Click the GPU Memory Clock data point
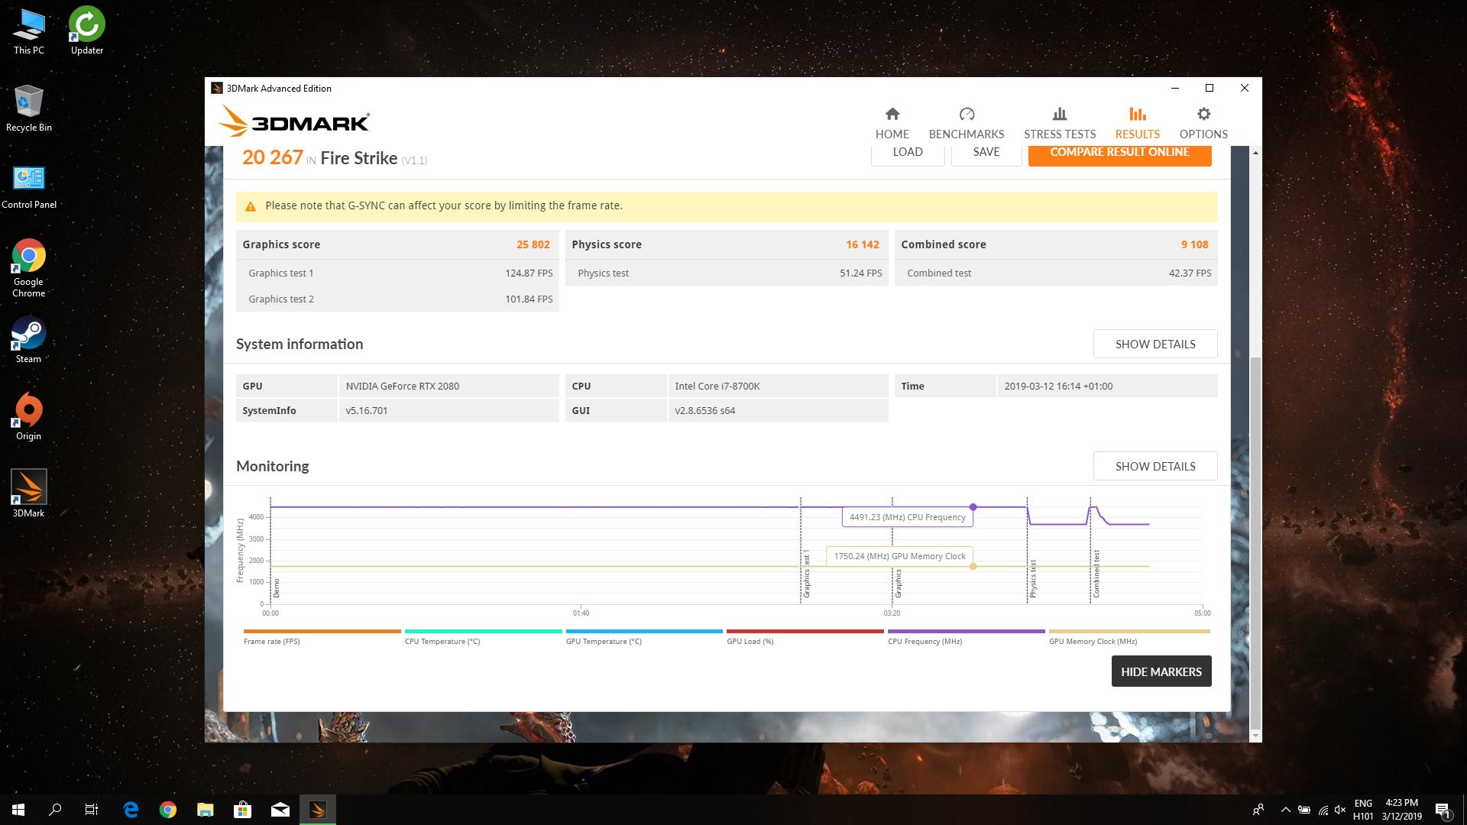This screenshot has width=1467, height=825. [973, 566]
